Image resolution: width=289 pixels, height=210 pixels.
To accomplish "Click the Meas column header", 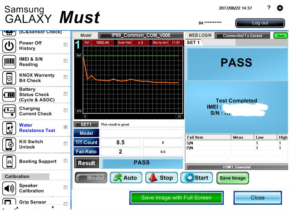I will (x=243, y=137).
